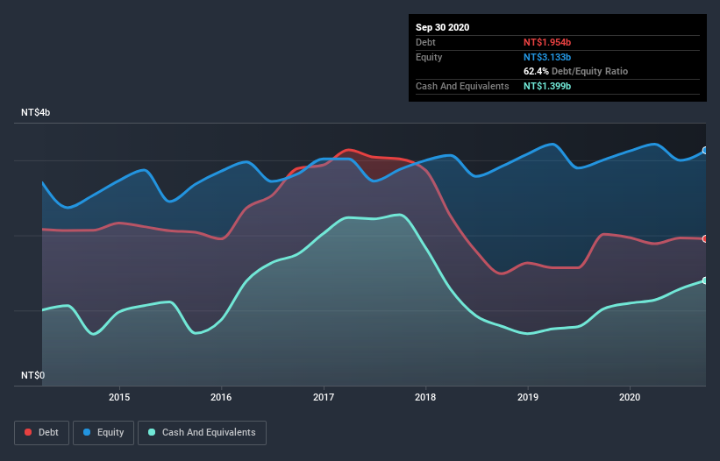Image resolution: width=720 pixels, height=461 pixels.
Task: Toggle Cash And Equivalents legend button
Action: [202, 433]
